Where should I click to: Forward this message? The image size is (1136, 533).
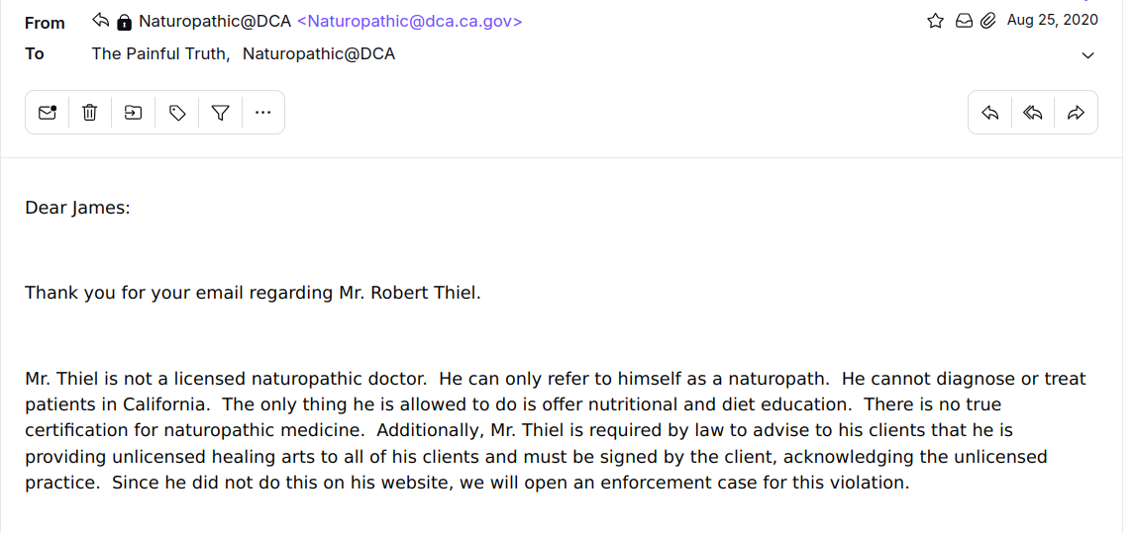(1077, 113)
